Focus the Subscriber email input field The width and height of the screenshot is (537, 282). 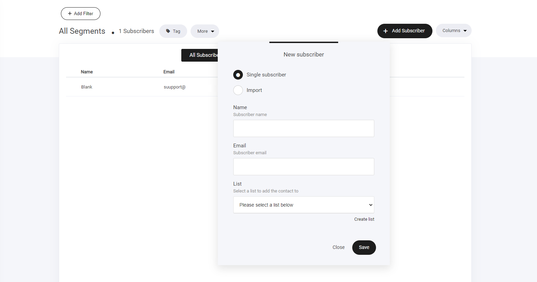tap(303, 167)
